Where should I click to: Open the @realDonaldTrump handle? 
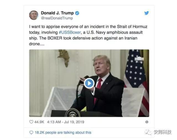tap(57, 18)
